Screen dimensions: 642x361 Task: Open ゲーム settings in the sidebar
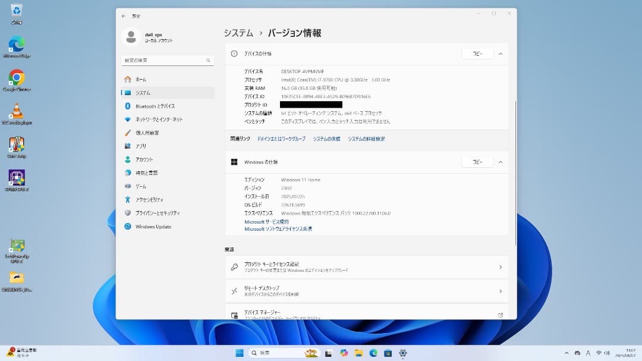pos(141,186)
